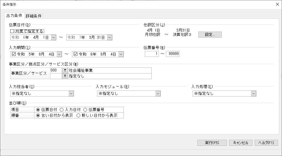The image size is (282, 156).
Task: Switch to the 詳細条件 tab
Action: (34, 16)
